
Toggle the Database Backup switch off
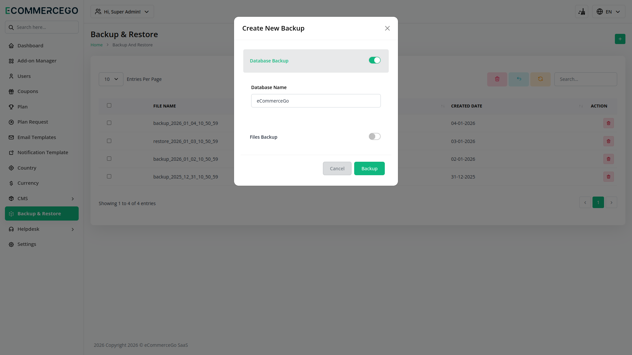(375, 60)
